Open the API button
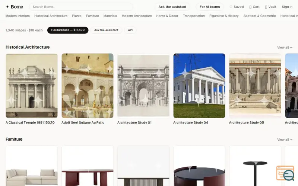Viewport: 298px width, 186px height. click(x=130, y=30)
